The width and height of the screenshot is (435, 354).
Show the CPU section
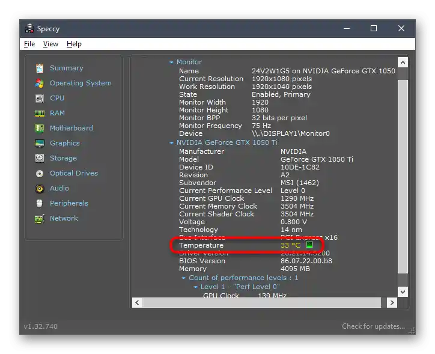[x=57, y=98]
